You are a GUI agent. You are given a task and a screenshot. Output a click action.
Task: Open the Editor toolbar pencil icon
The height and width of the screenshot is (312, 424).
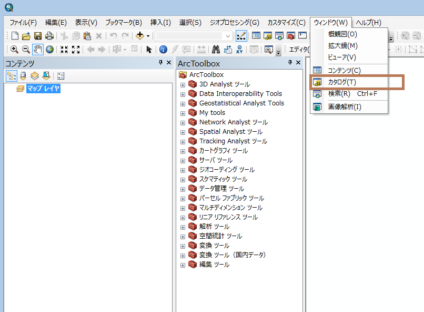[241, 36]
